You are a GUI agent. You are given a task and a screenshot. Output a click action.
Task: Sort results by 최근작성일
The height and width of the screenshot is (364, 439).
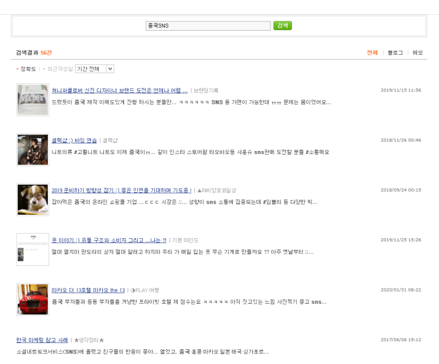tap(60, 69)
